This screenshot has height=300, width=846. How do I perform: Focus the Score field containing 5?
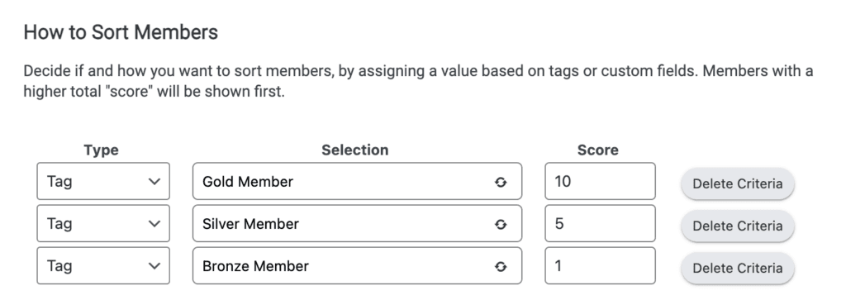pyautogui.click(x=600, y=223)
